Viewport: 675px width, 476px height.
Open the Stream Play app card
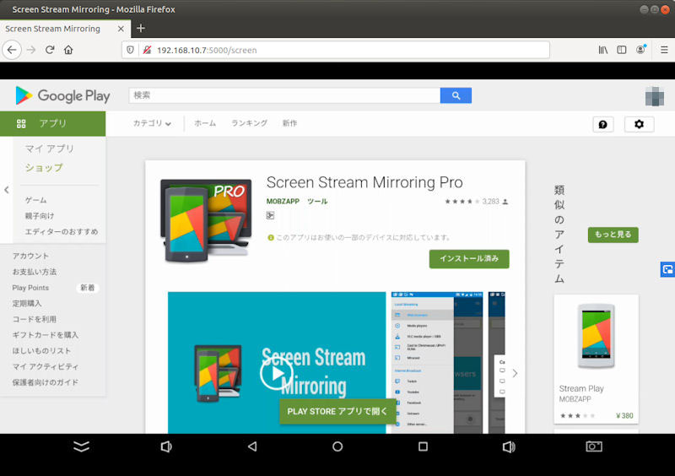coord(597,360)
